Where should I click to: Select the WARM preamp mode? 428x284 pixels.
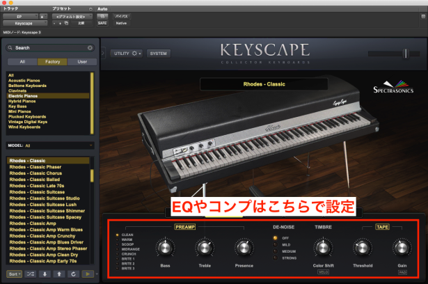pos(124,239)
